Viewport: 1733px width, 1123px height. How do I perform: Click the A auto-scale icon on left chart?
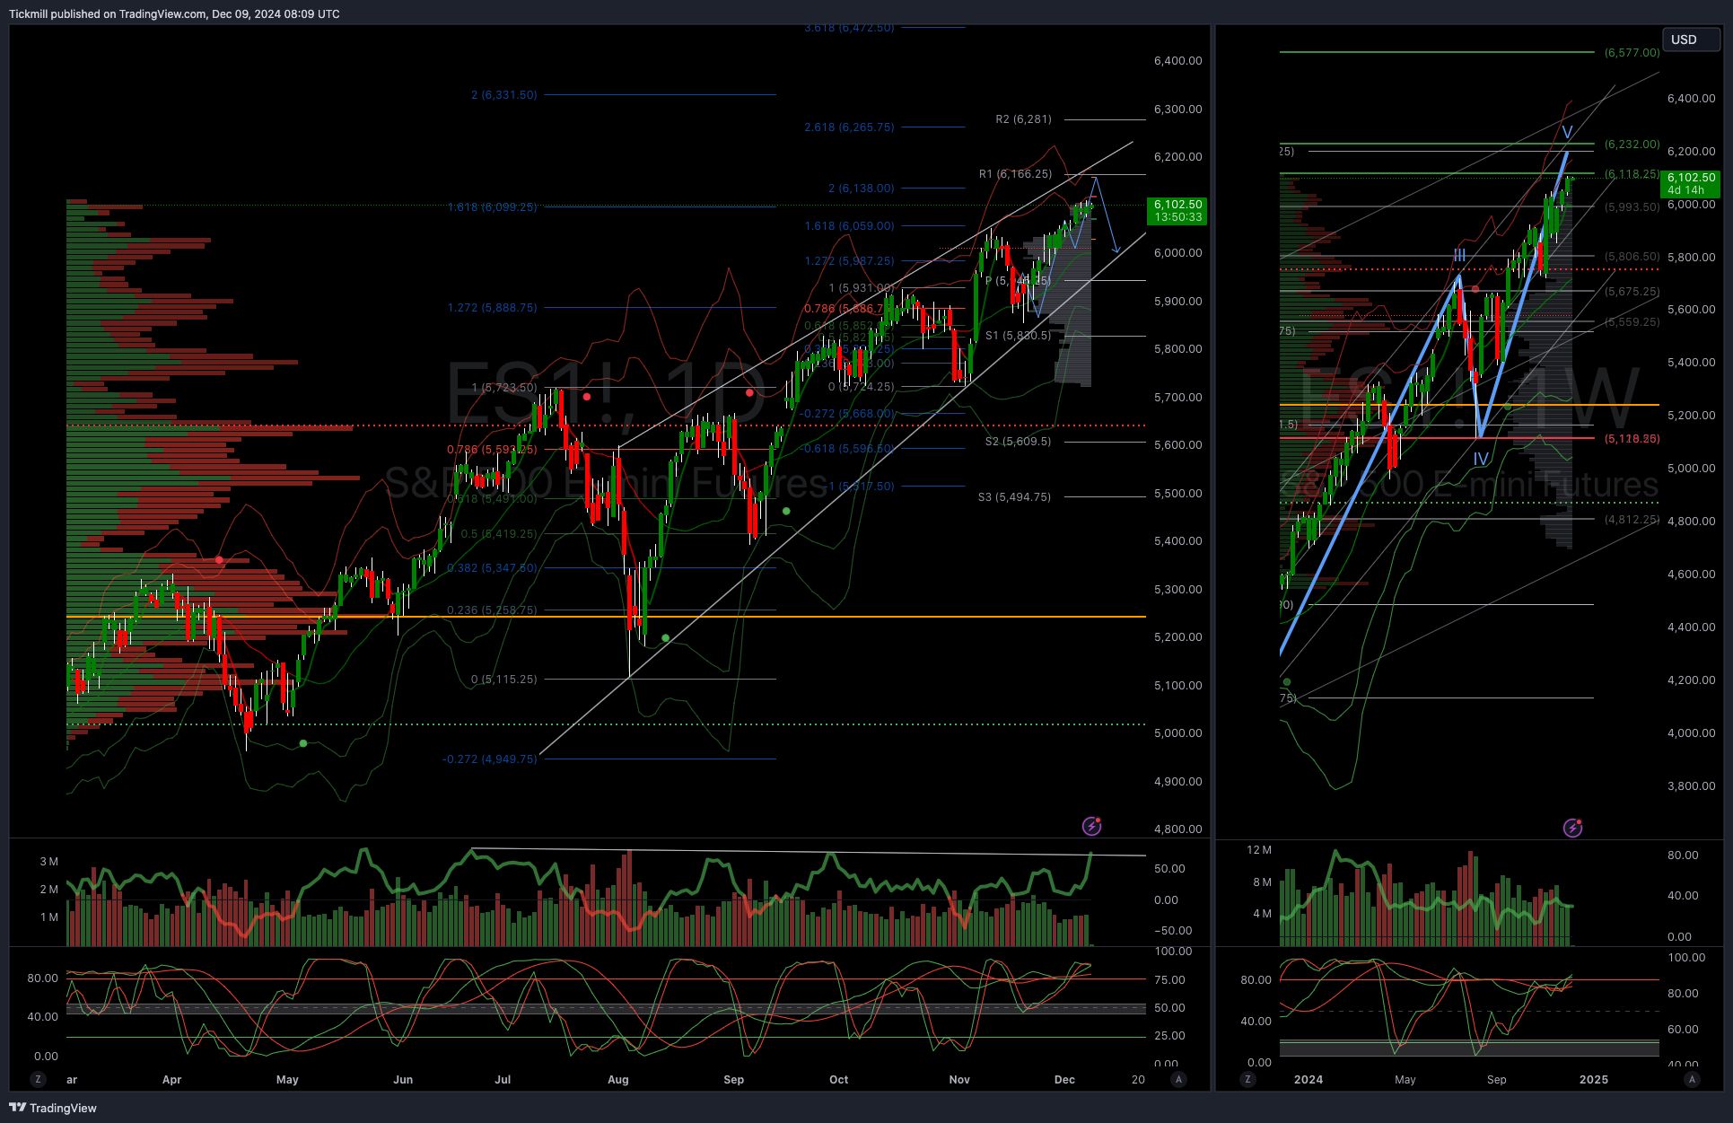coord(1179,1079)
